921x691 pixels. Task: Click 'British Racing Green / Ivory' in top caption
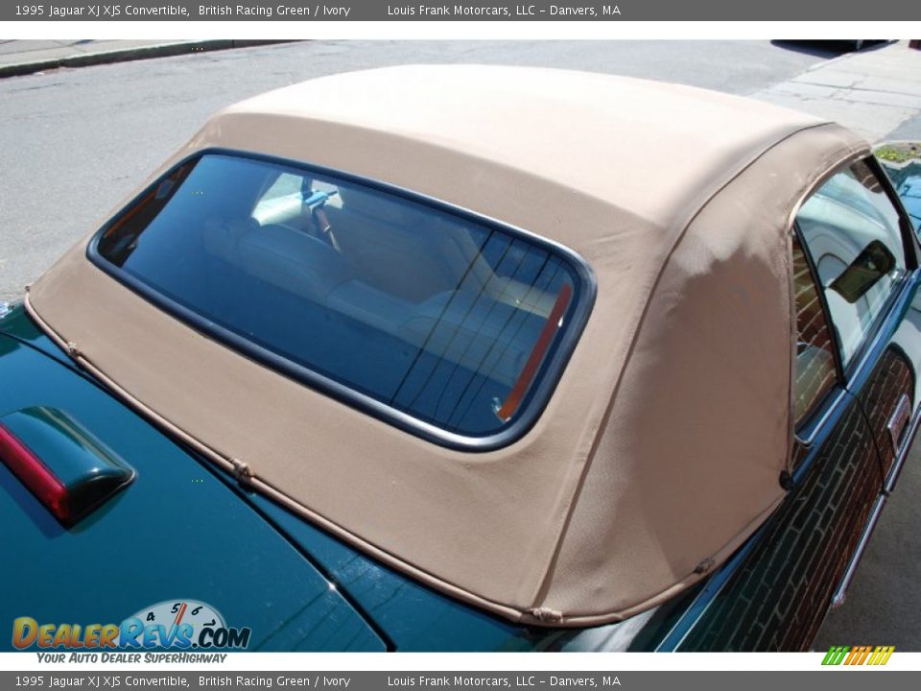(273, 11)
